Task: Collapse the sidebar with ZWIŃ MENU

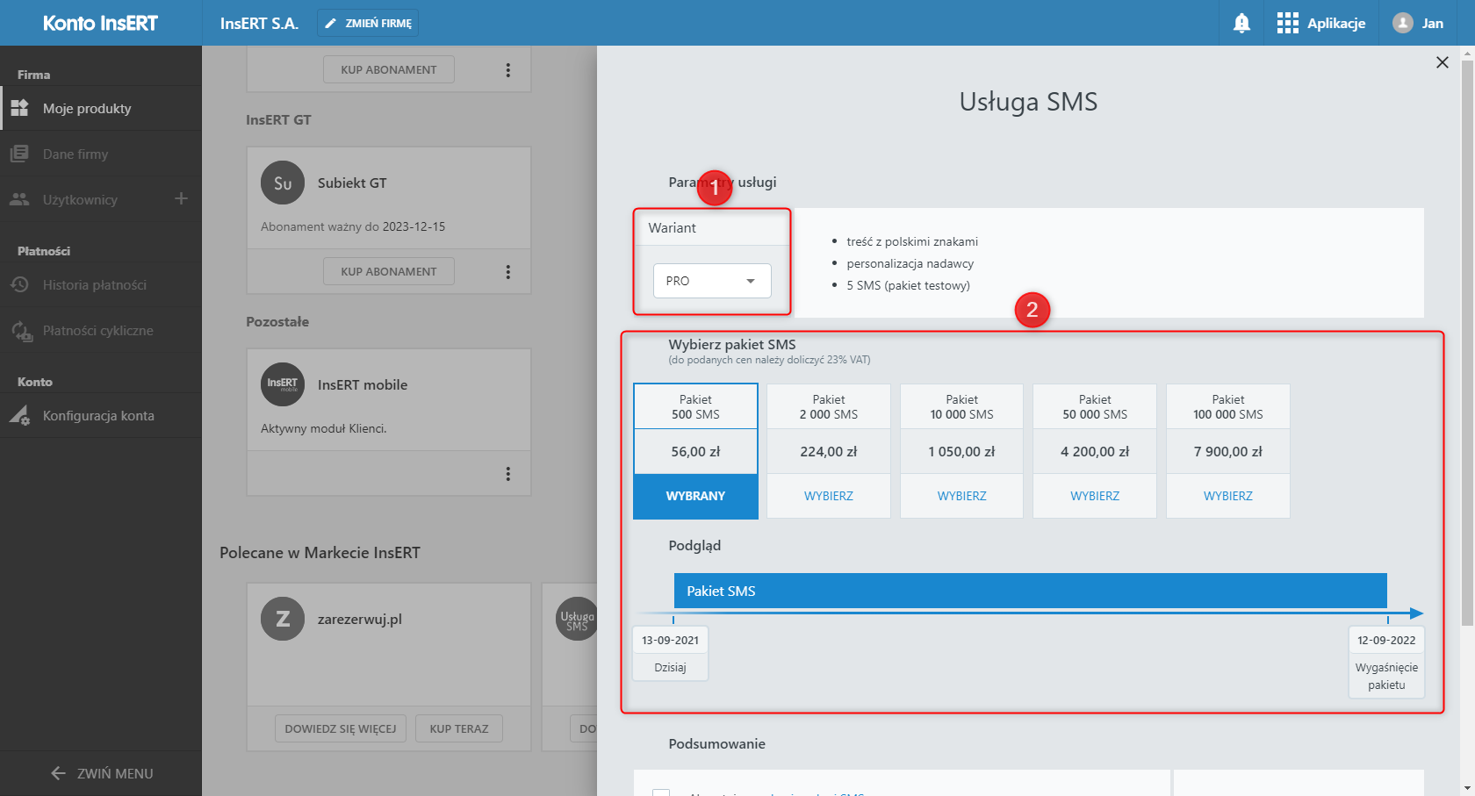Action: 101,773
